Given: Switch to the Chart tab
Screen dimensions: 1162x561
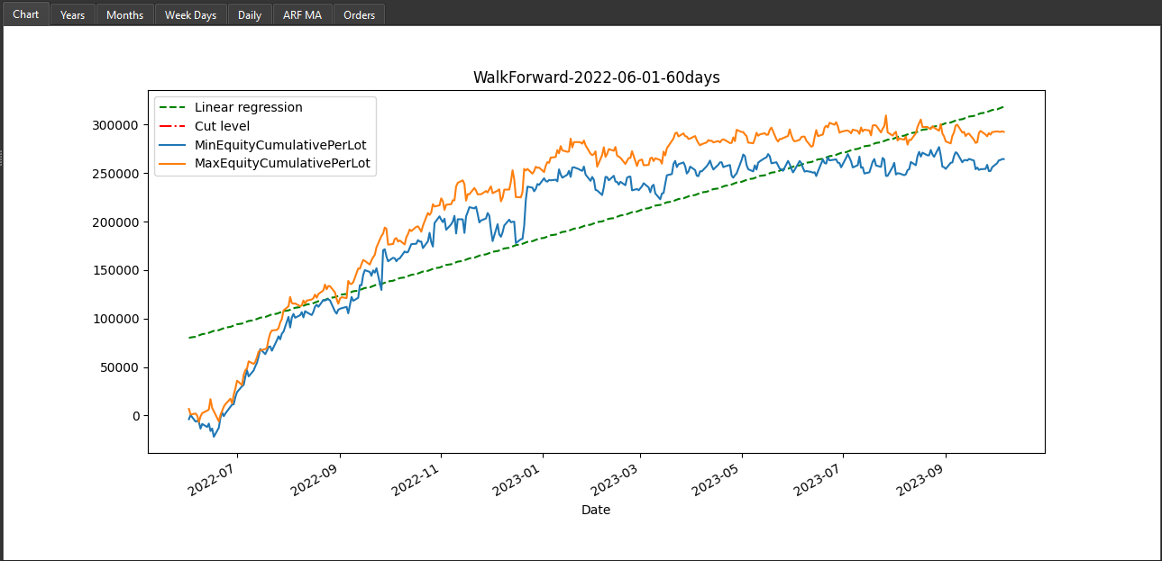Looking at the screenshot, I should (25, 14).
